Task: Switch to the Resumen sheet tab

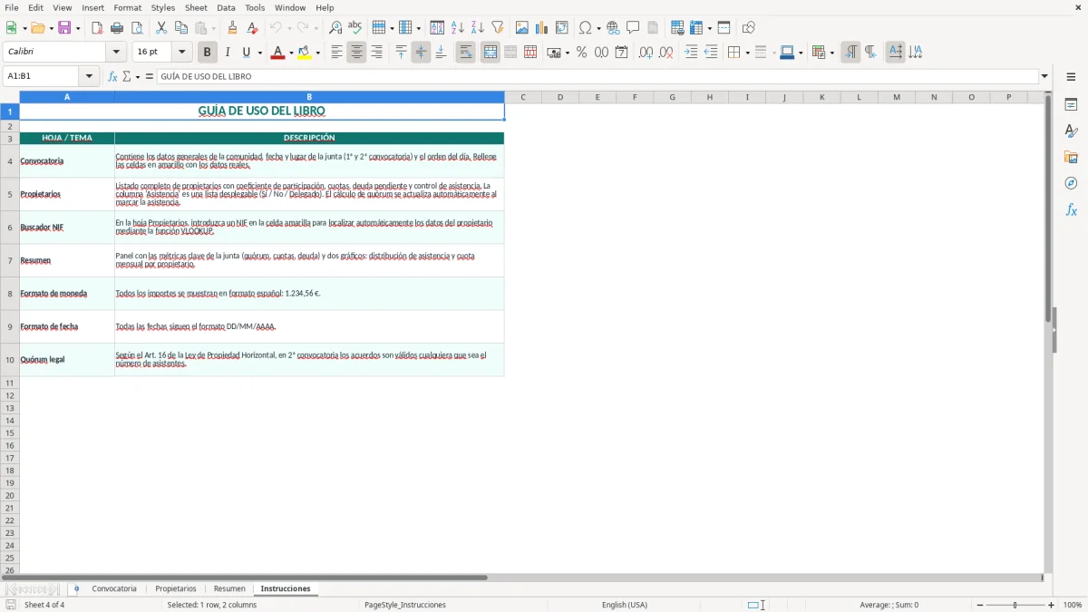Action: click(229, 588)
